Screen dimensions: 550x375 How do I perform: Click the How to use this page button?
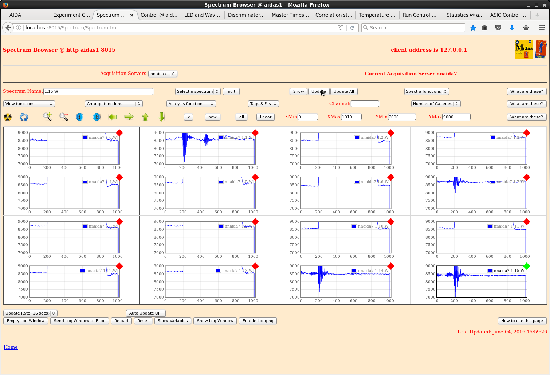pyautogui.click(x=522, y=321)
